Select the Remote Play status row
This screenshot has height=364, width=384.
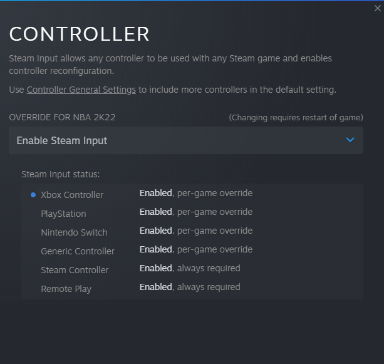[192, 288]
